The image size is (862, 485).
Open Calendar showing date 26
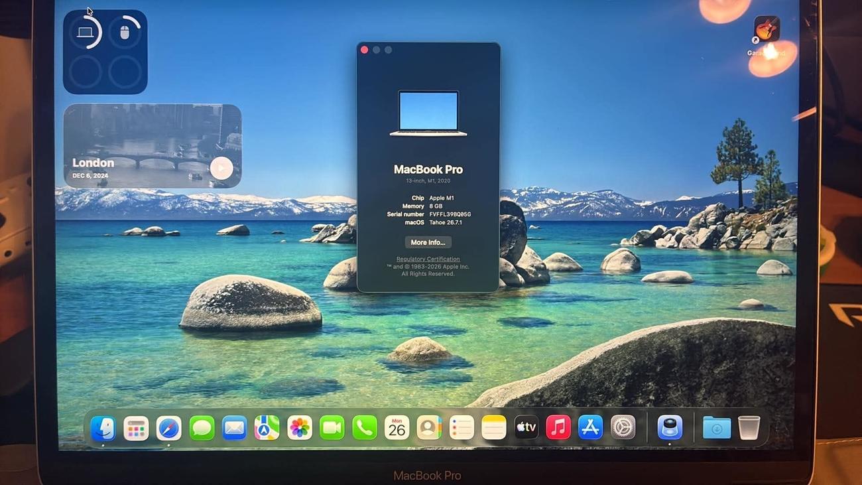coord(397,428)
